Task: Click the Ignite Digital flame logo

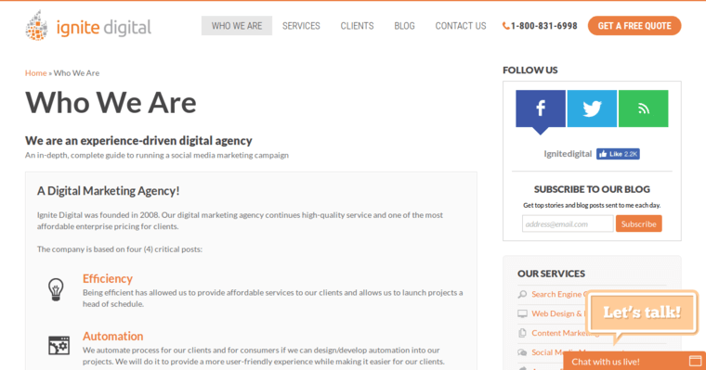Action: pyautogui.click(x=37, y=26)
